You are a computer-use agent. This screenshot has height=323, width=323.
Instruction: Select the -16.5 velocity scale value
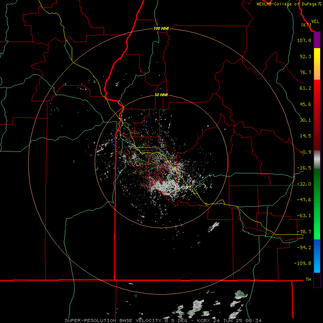(x=304, y=168)
